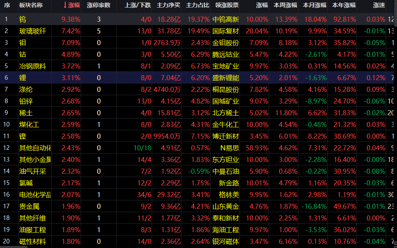Click leading stock 金钼股份
The height and width of the screenshot is (248, 397).
[x=226, y=43]
